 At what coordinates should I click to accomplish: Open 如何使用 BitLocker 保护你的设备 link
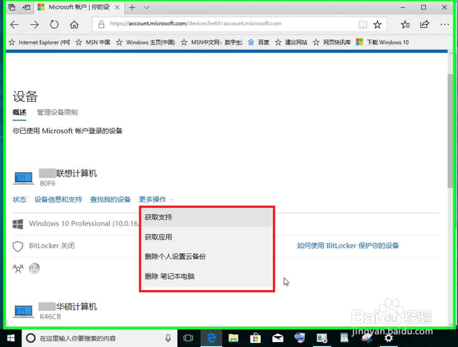(x=348, y=246)
